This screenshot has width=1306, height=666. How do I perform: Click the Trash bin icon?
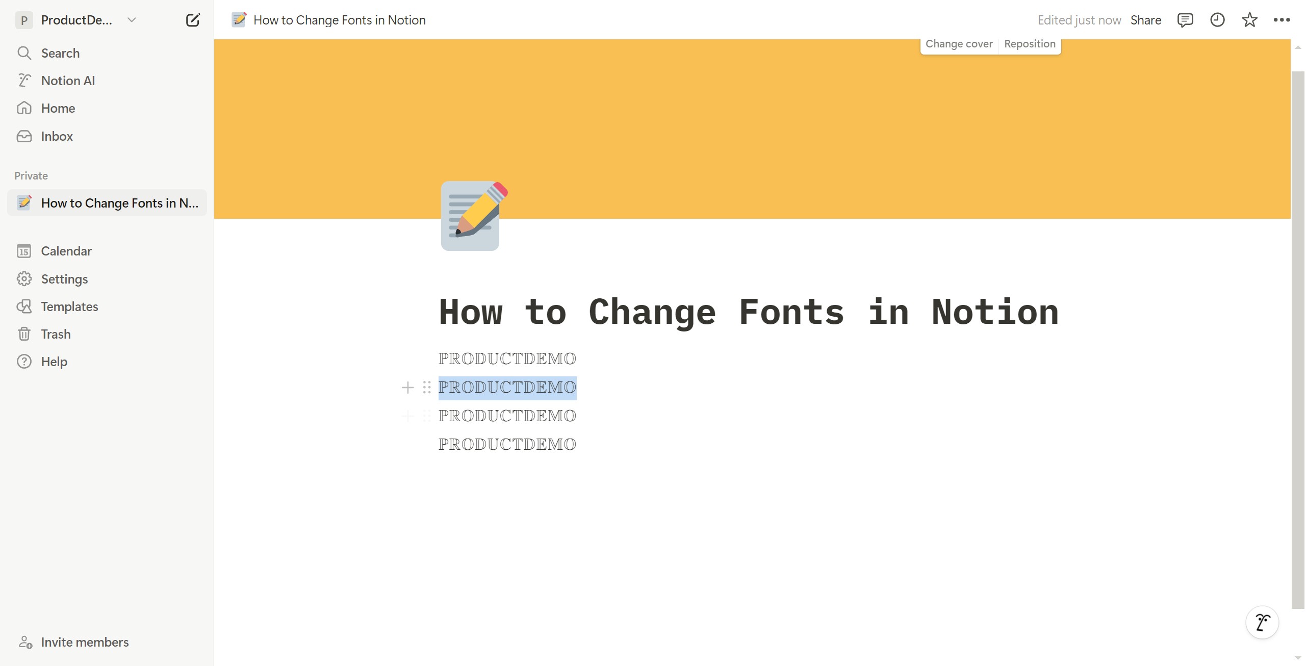[24, 334]
